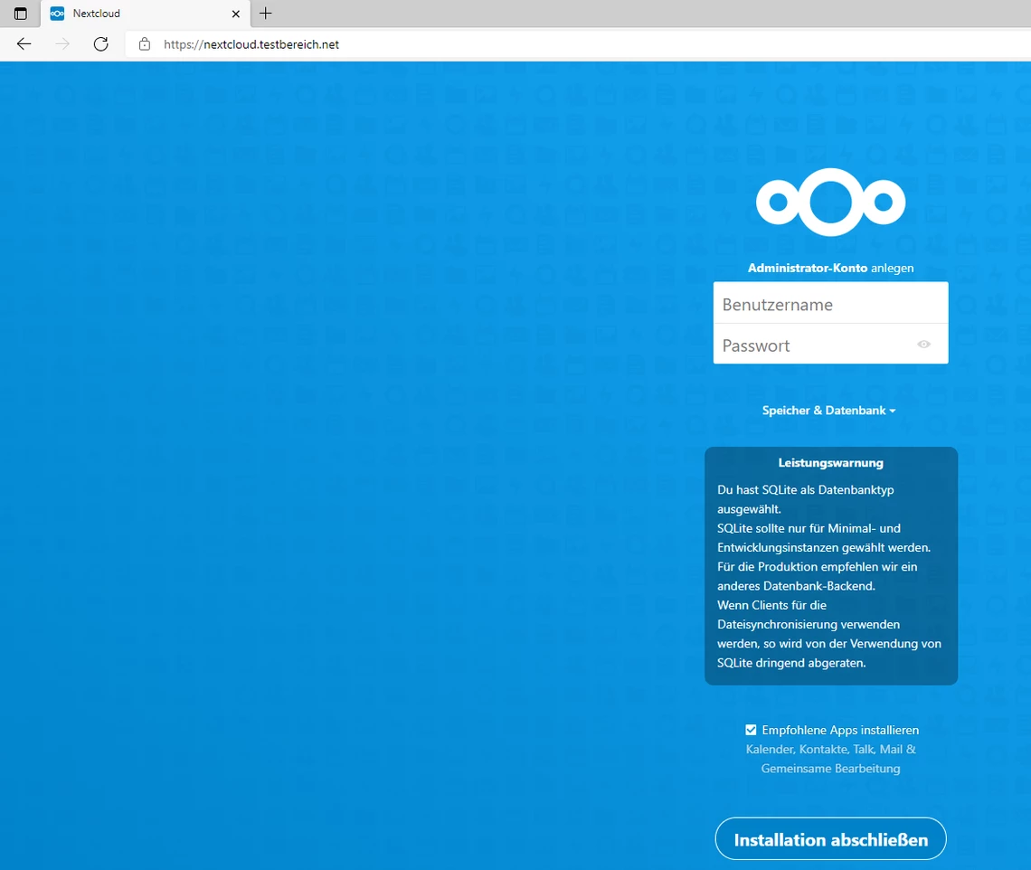Focus the Benutzername input field
The height and width of the screenshot is (870, 1031).
pos(829,305)
